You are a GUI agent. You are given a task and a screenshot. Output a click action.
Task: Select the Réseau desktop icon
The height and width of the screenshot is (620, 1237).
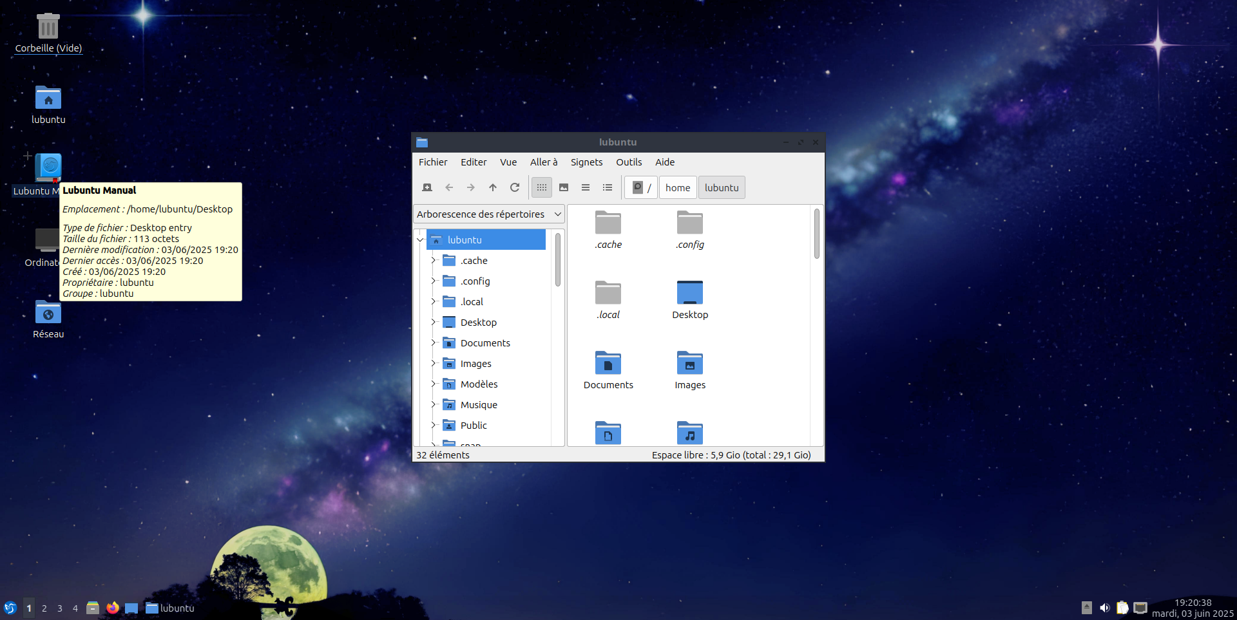(48, 319)
